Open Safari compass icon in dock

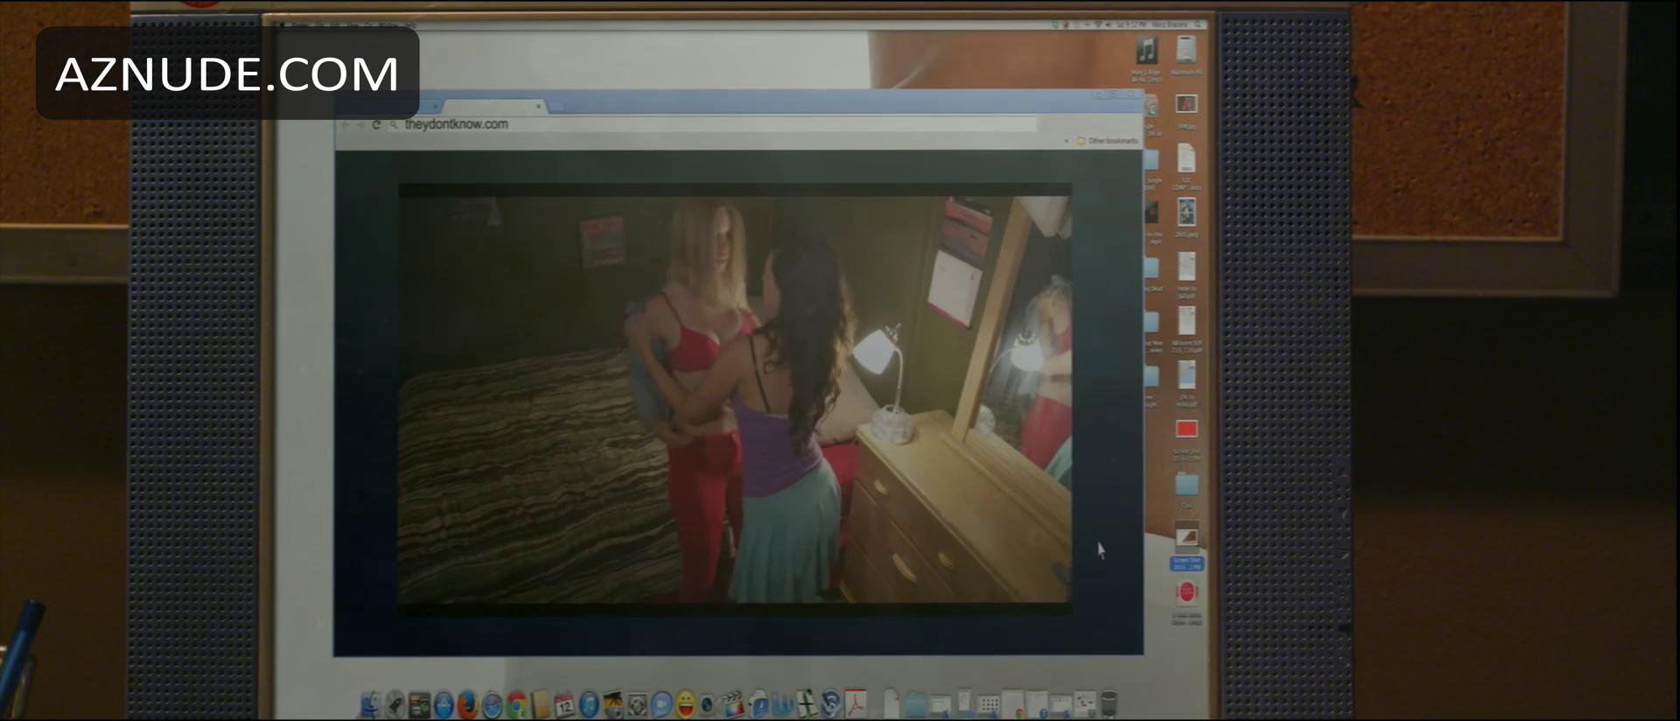pos(493,705)
